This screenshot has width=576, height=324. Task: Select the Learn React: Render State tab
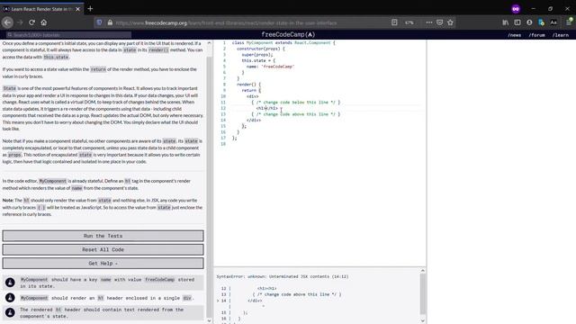[41, 9]
